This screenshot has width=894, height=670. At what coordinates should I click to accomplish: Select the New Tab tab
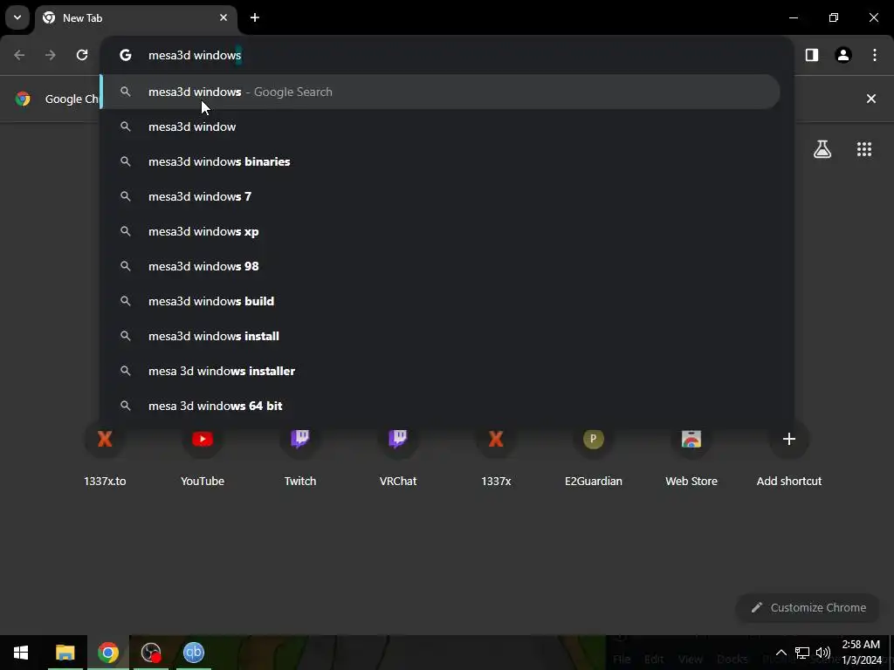pos(135,18)
